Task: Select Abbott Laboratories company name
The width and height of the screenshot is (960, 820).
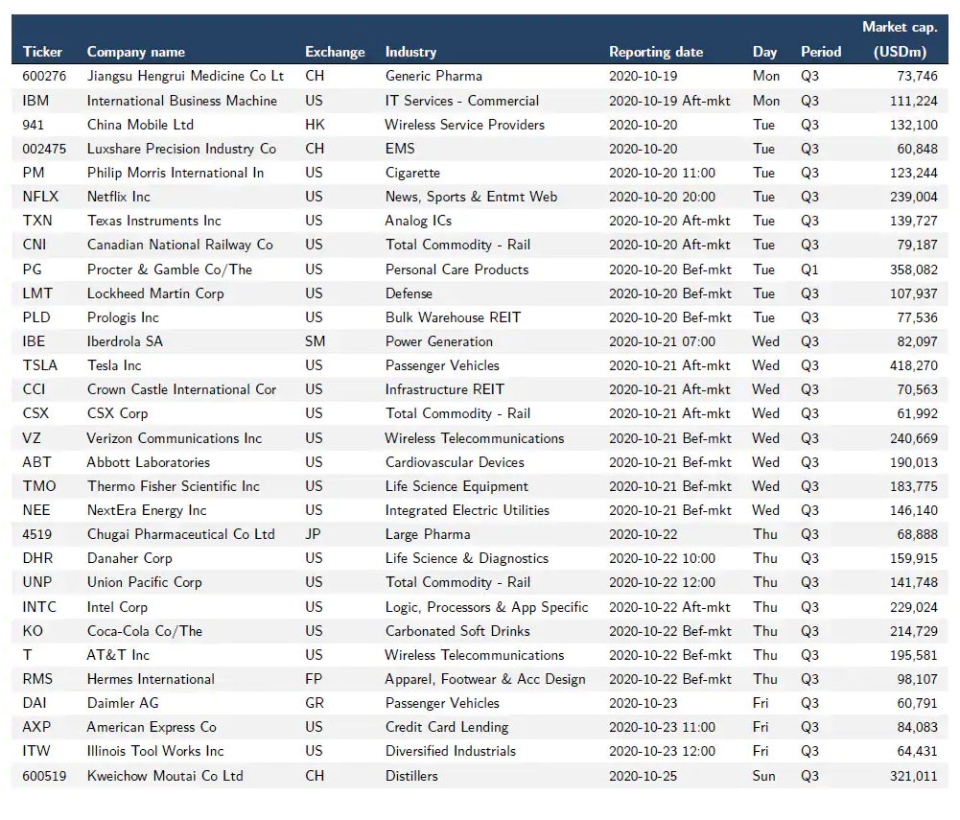Action: click(148, 461)
